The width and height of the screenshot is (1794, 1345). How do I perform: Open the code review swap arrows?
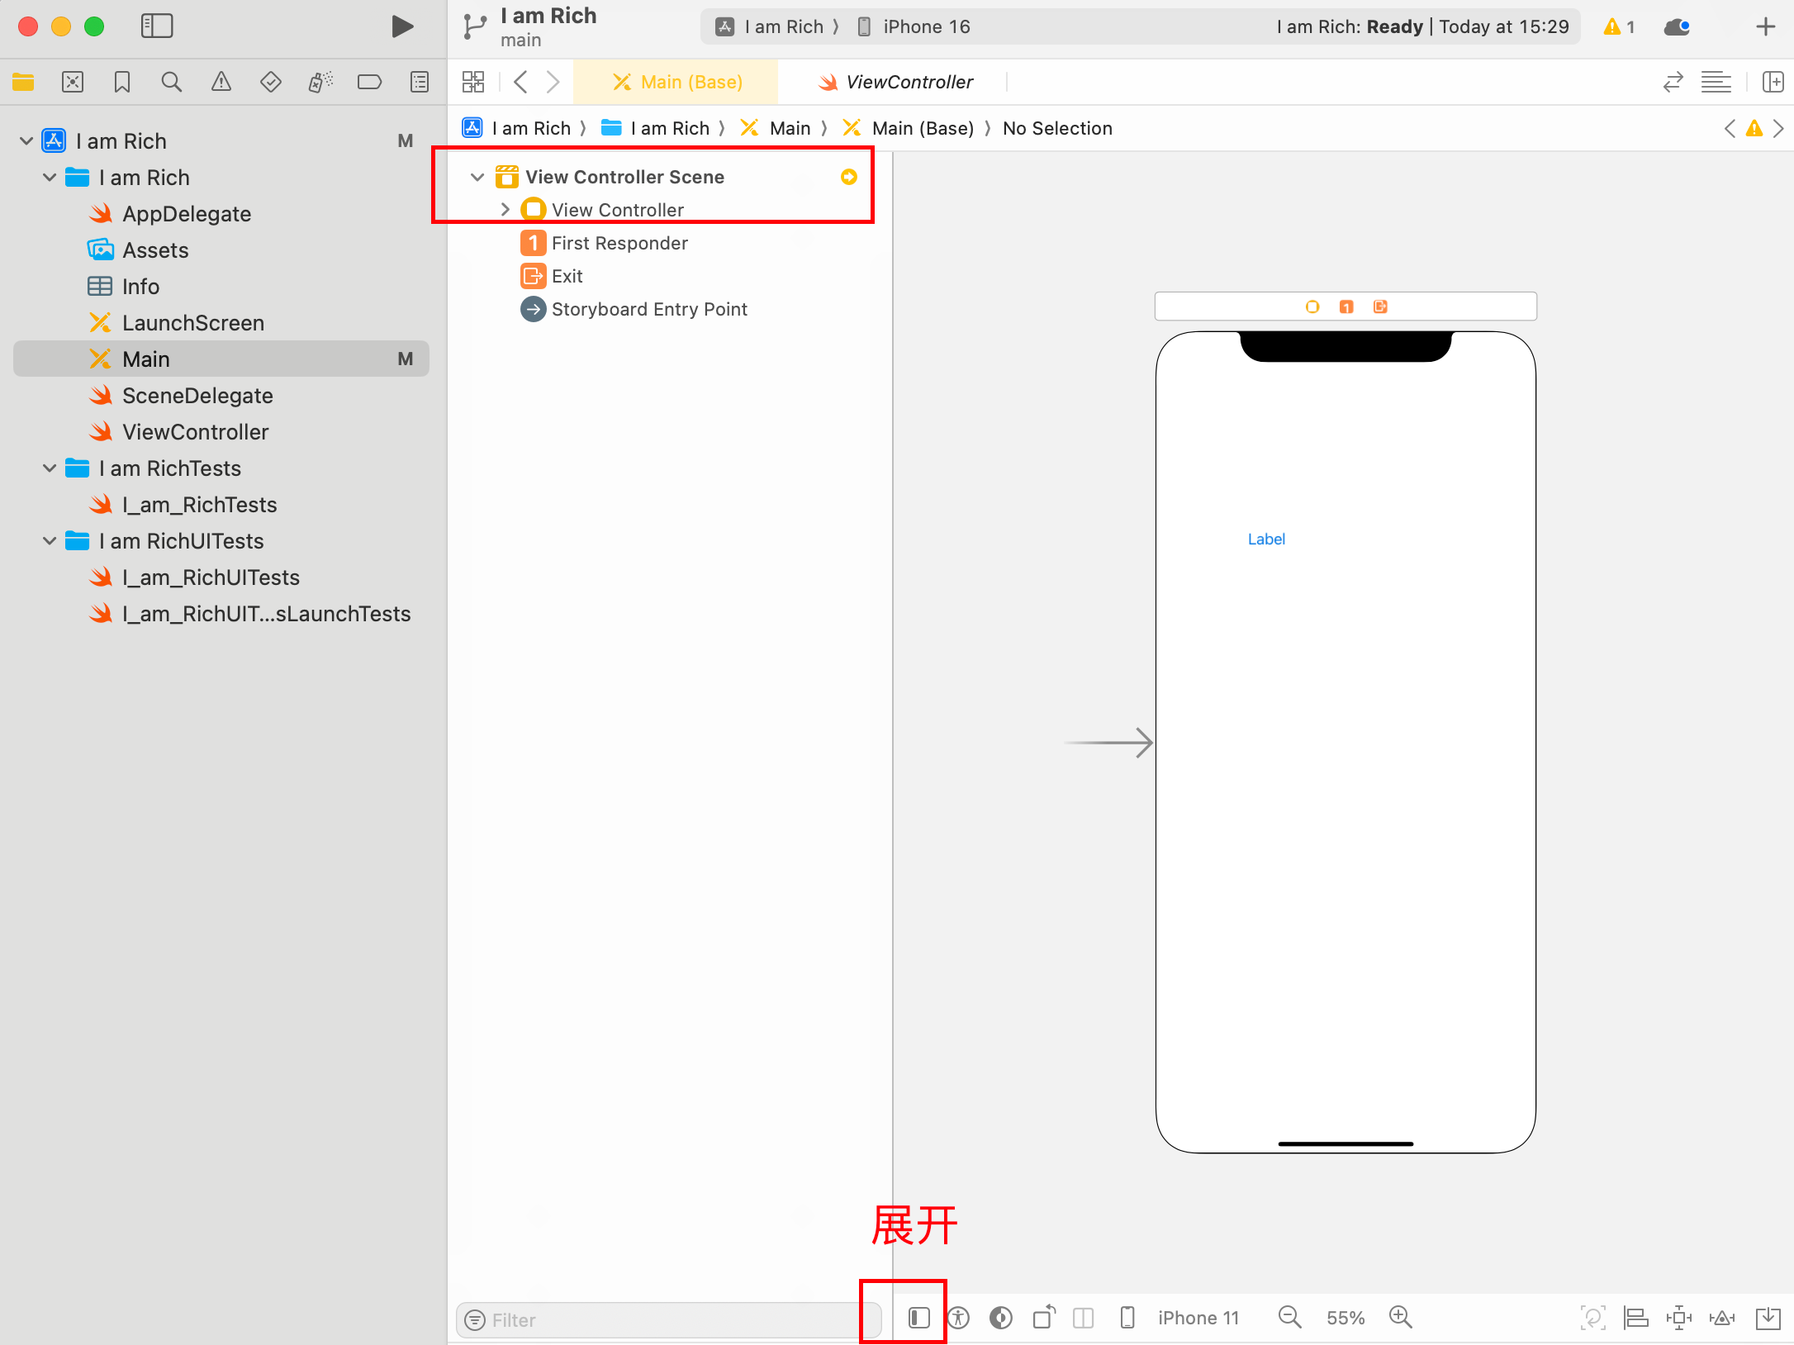click(1673, 82)
